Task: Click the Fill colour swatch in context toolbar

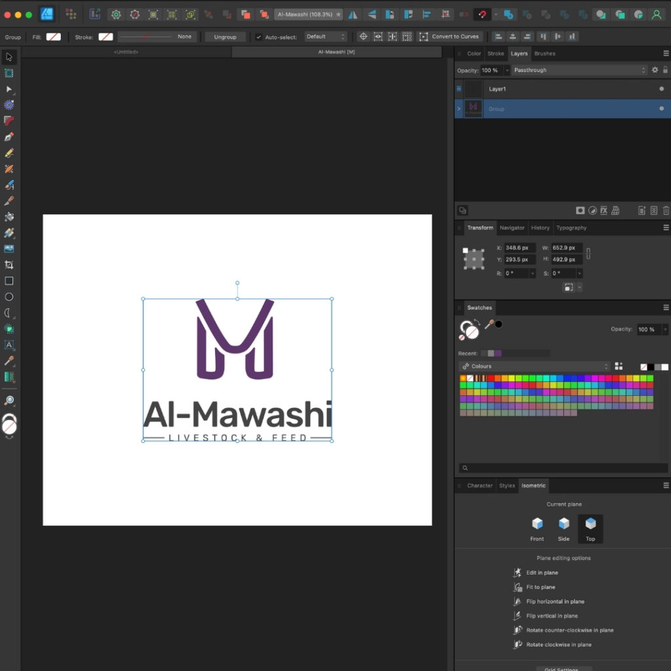Action: tap(53, 37)
